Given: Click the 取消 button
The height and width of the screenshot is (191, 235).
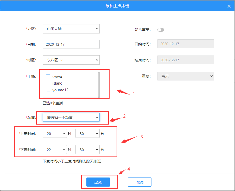Looking at the screenshot, I should coord(140,182).
